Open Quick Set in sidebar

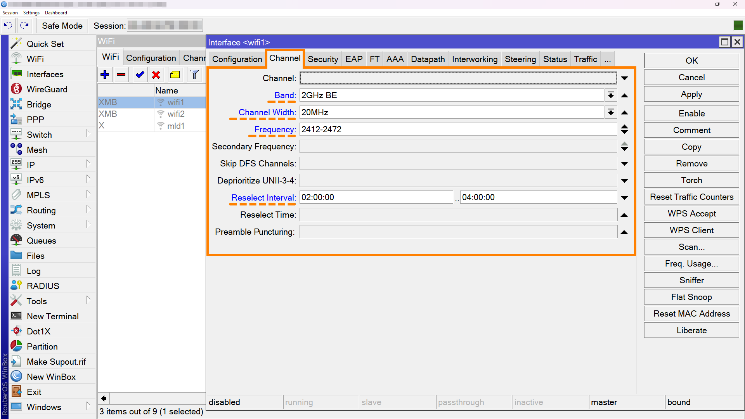(x=52, y=44)
